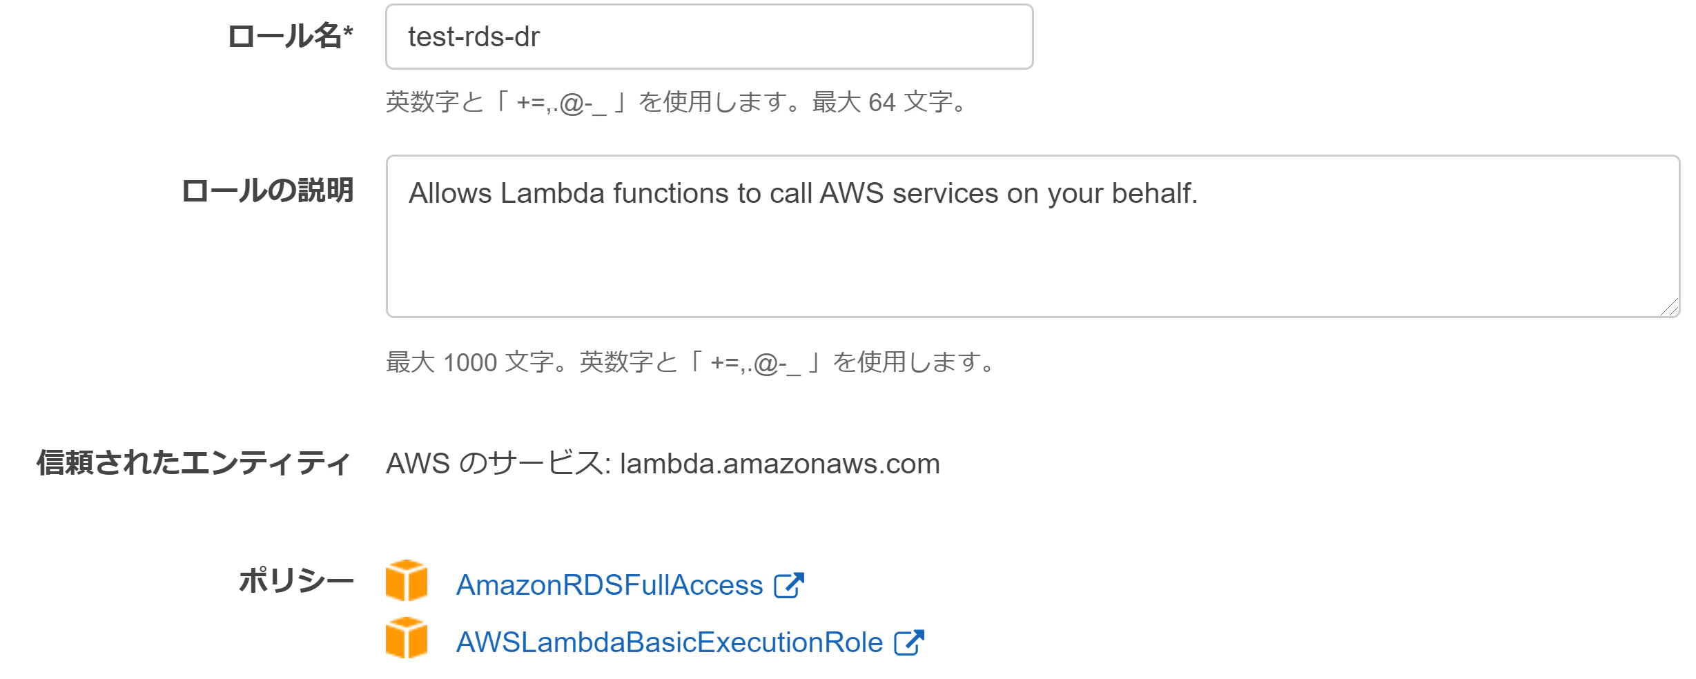Click the 1000-character description hint text
The width and height of the screenshot is (1696, 679).
pyautogui.click(x=692, y=362)
